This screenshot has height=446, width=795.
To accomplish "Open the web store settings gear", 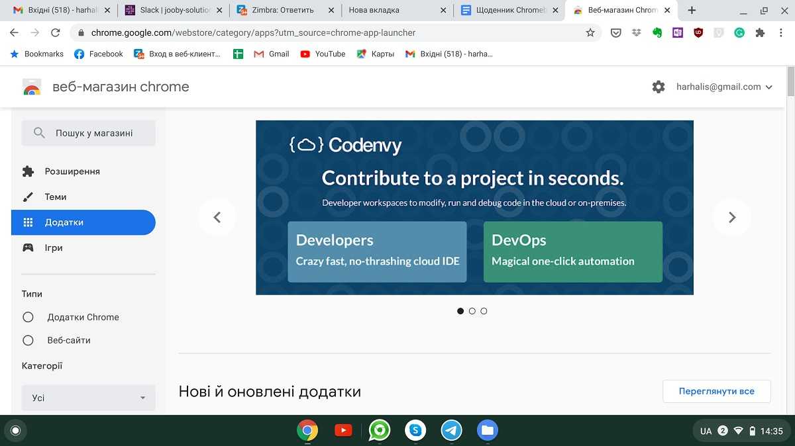I will [658, 87].
